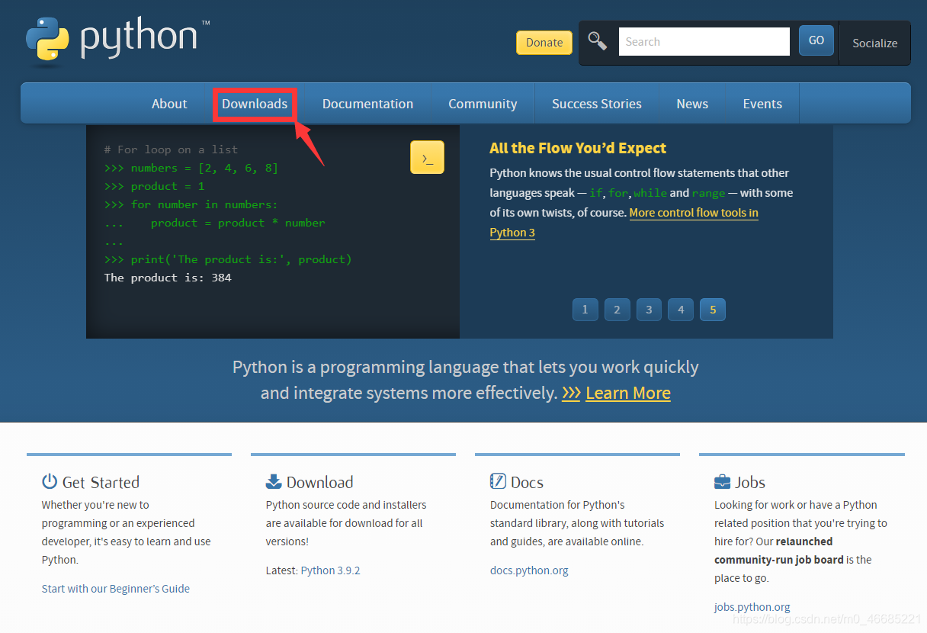
Task: Click the magnifying glass search icon
Action: (598, 41)
